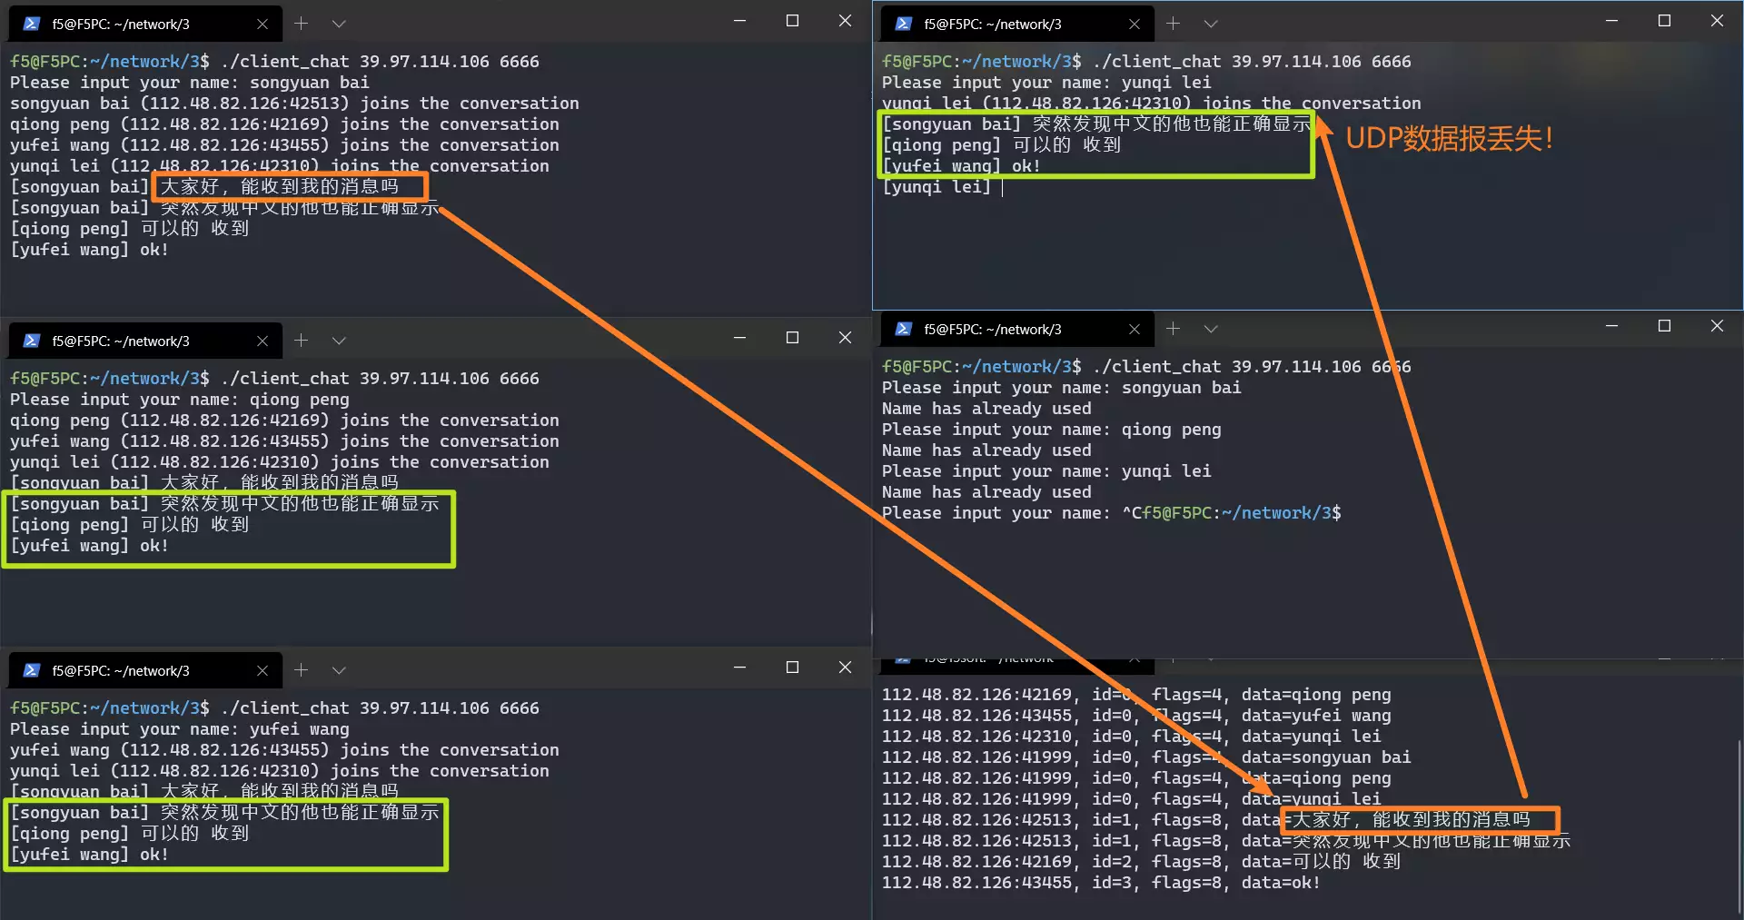1744x920 pixels.
Task: Minimize the yunqi lei chat terminal window
Action: [1611, 21]
